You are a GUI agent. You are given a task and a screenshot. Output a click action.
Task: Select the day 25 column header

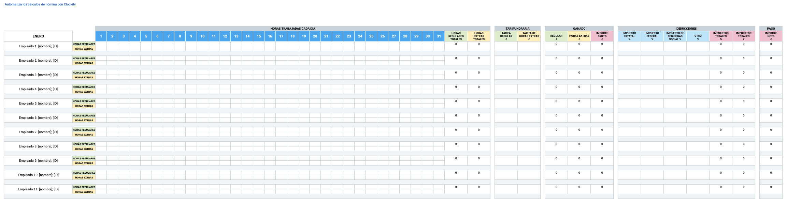click(371, 36)
